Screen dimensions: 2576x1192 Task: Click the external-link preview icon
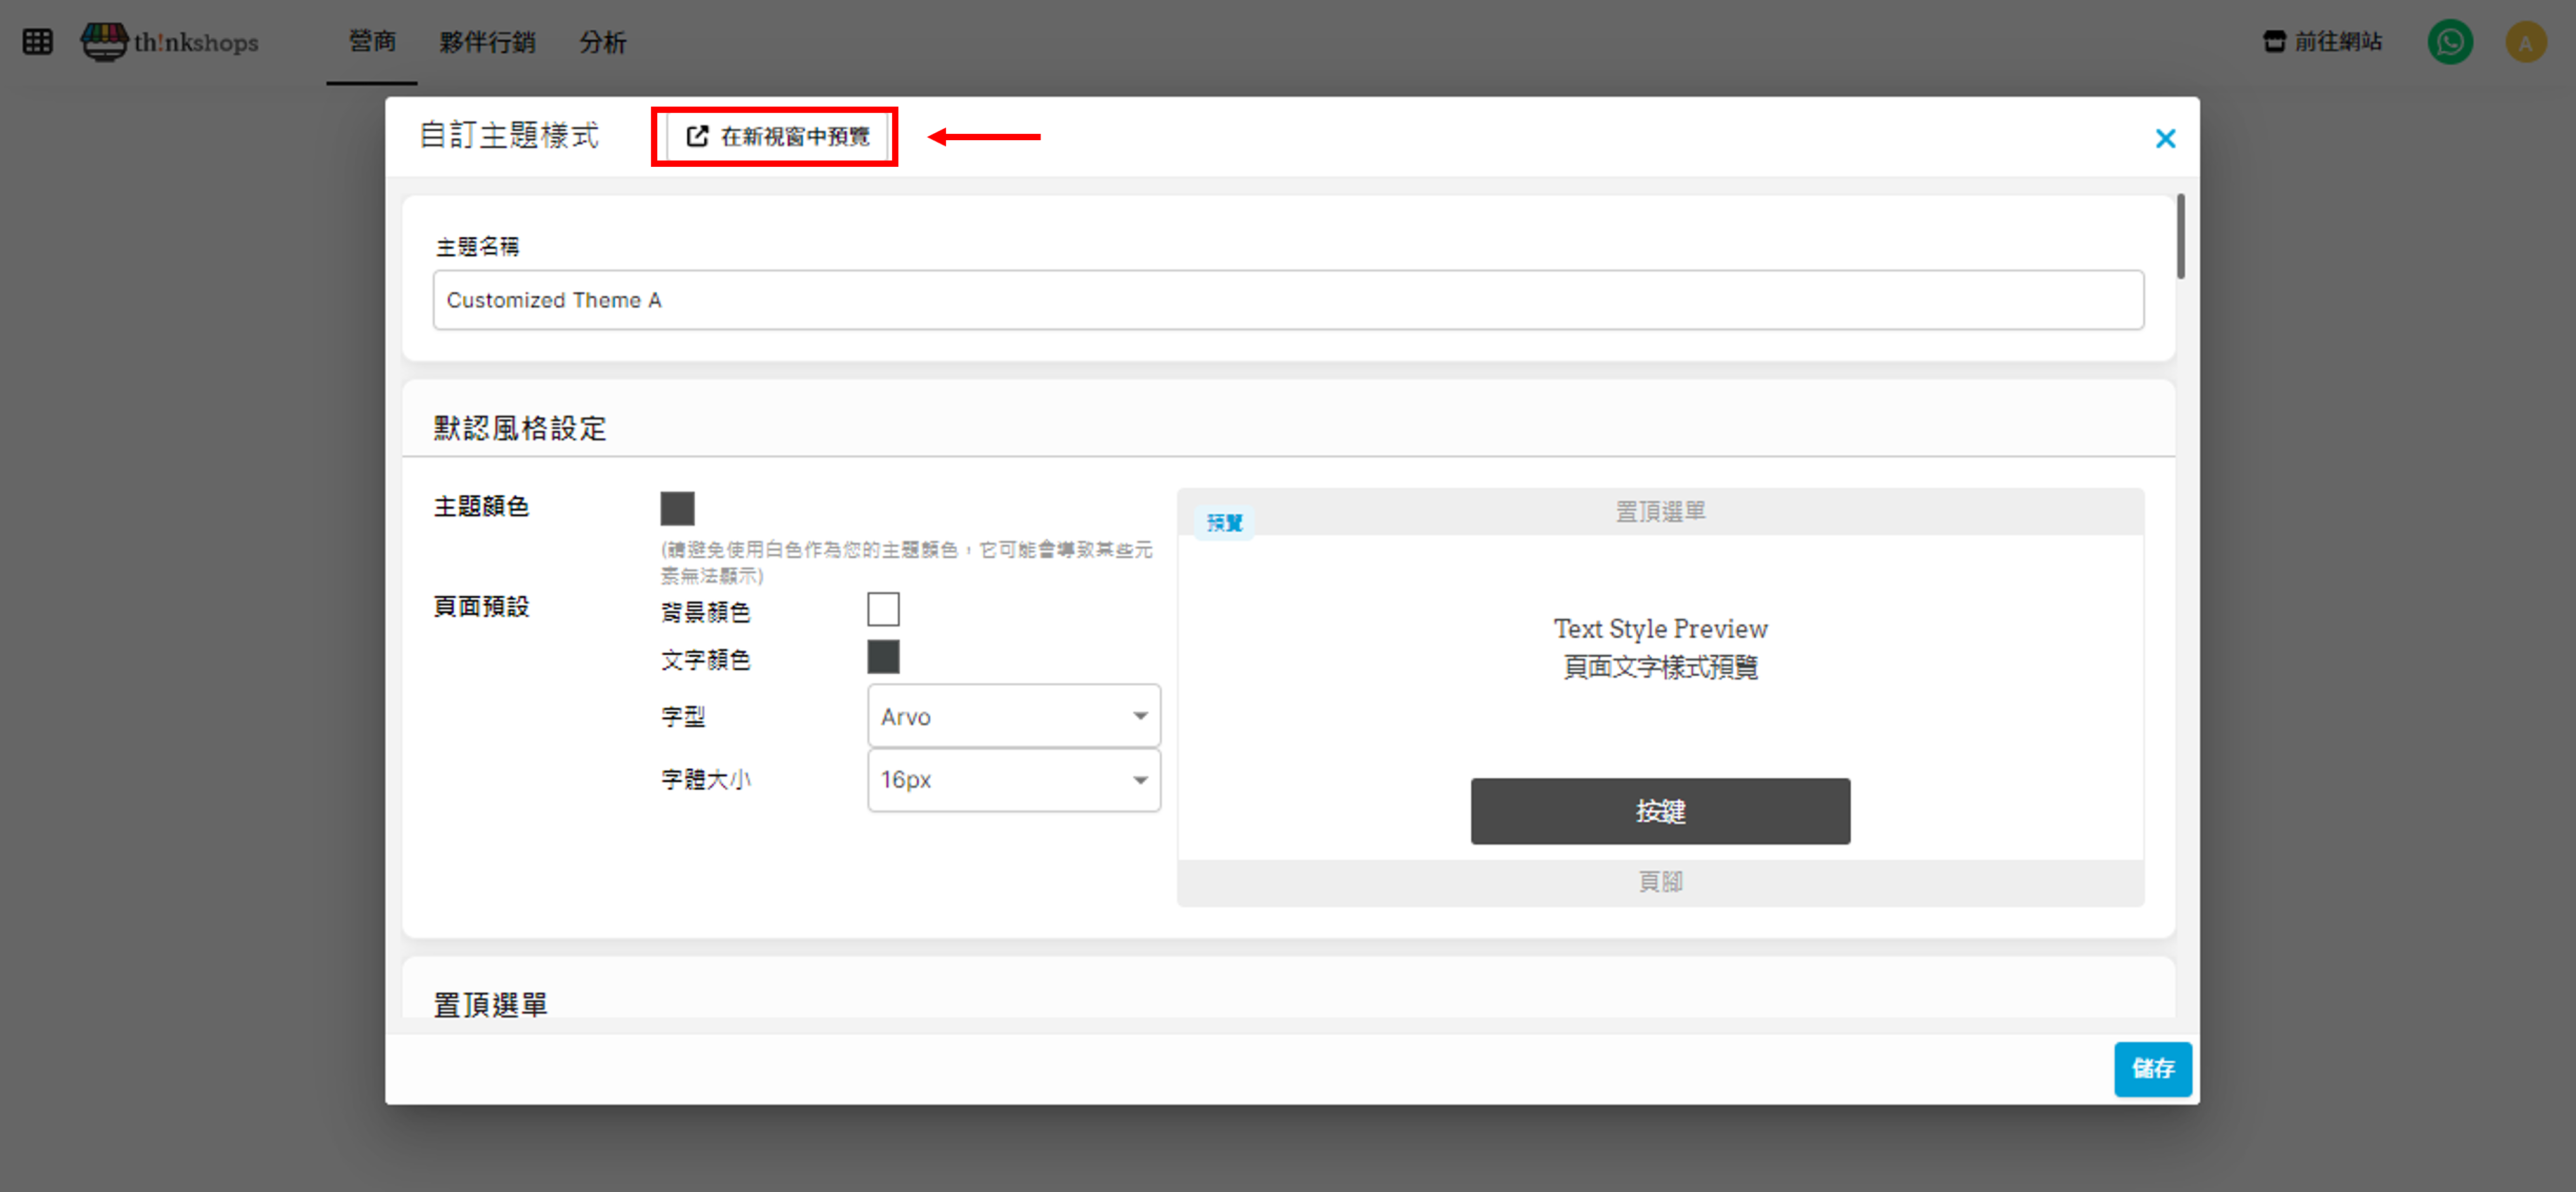(697, 136)
